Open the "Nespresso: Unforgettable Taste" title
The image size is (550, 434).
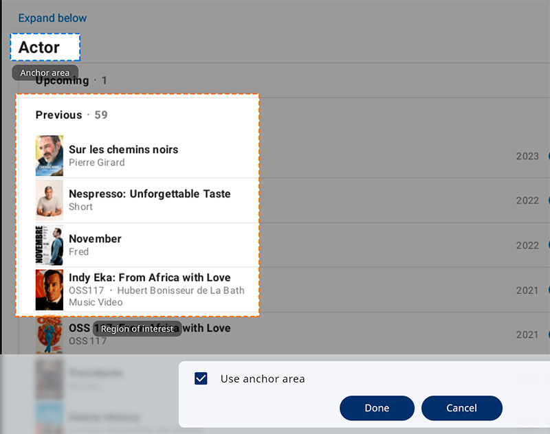(149, 194)
